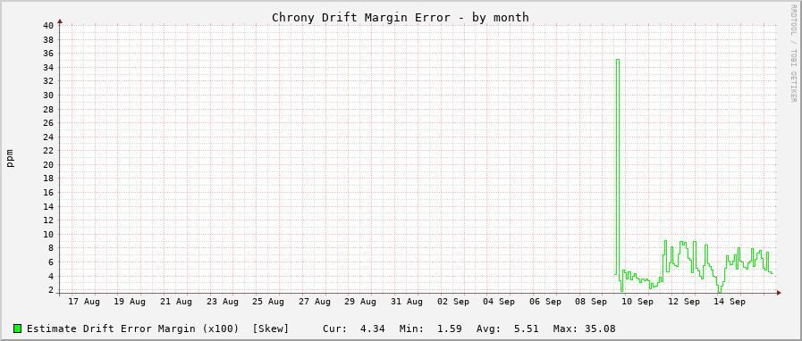The image size is (802, 341).
Task: Click the green legend color swatch
Action: click(x=18, y=329)
